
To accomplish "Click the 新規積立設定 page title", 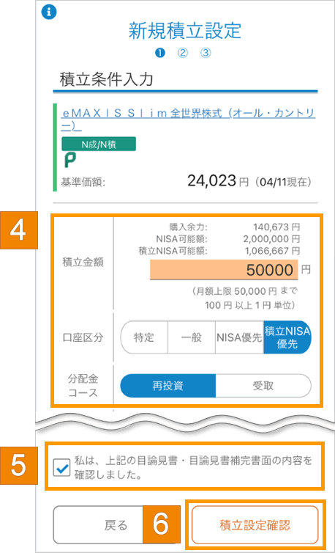I will click(185, 32).
